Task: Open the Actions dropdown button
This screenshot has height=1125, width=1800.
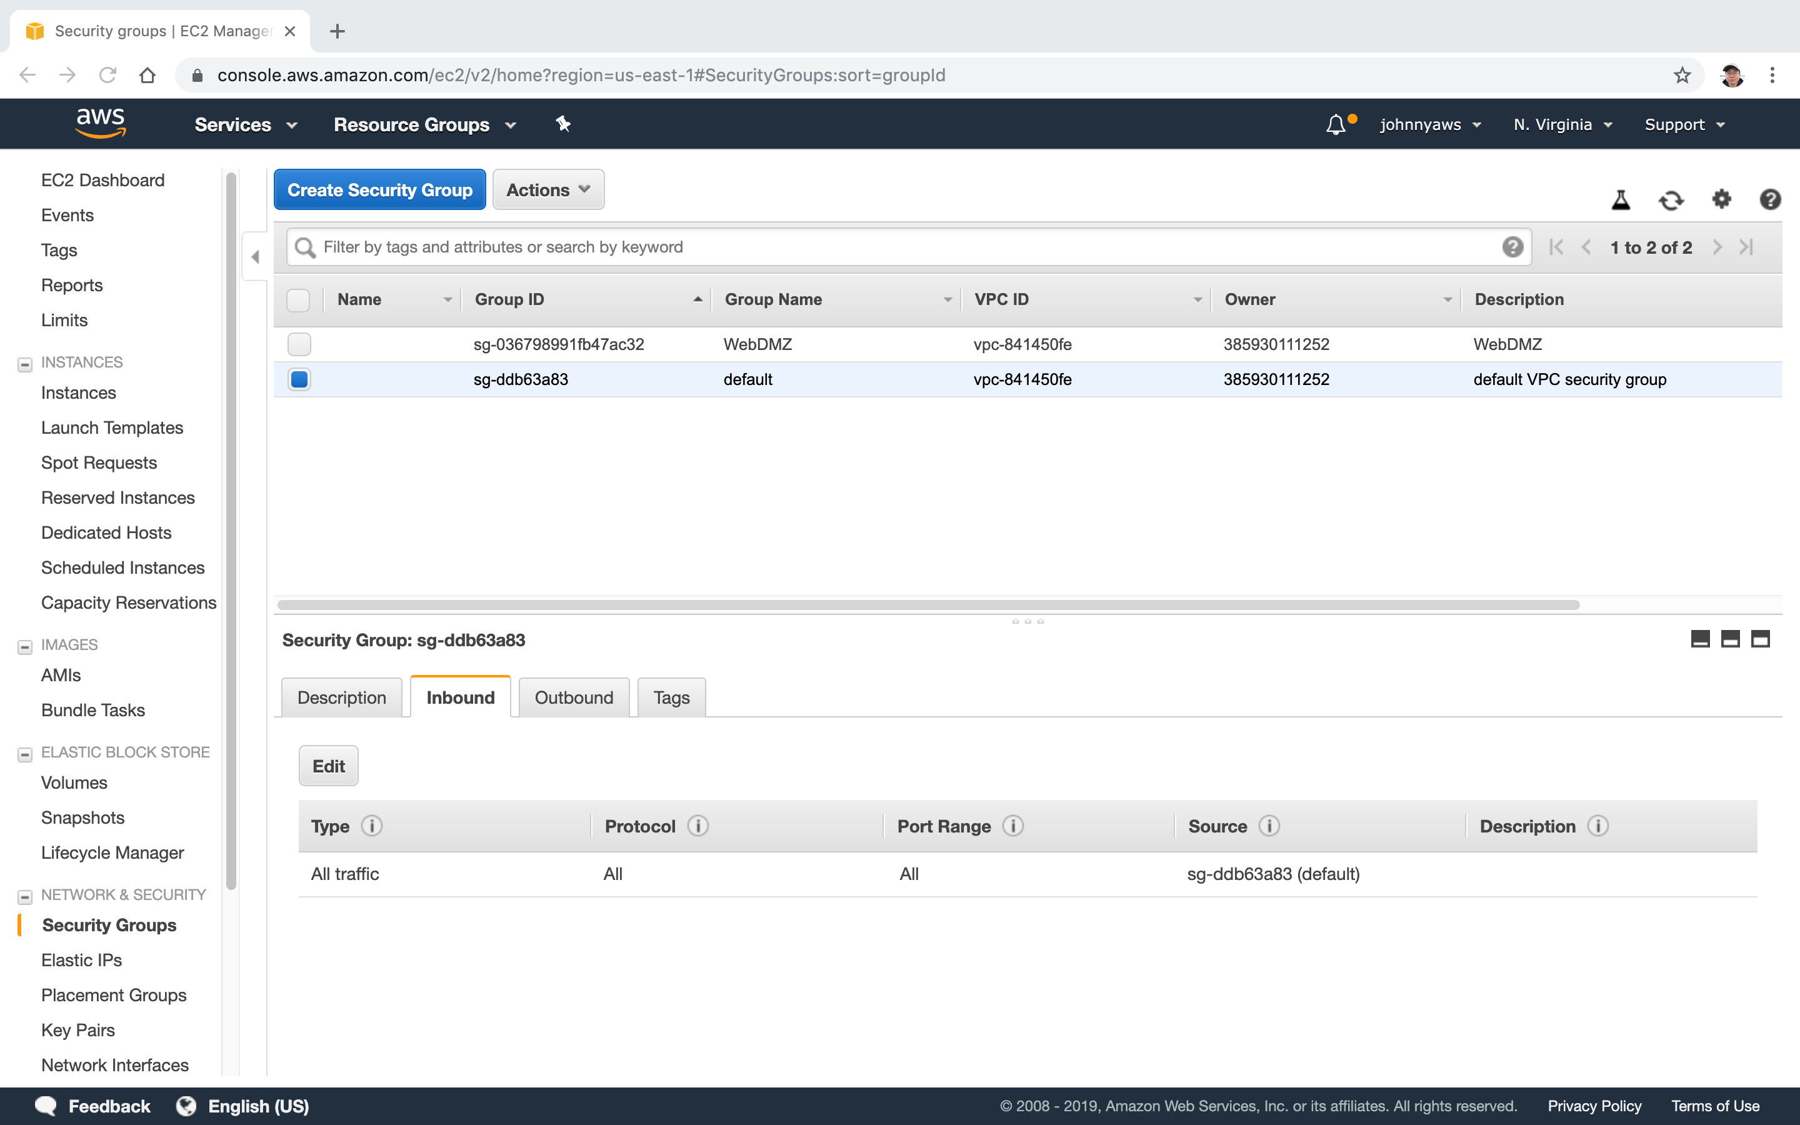Action: pos(548,190)
